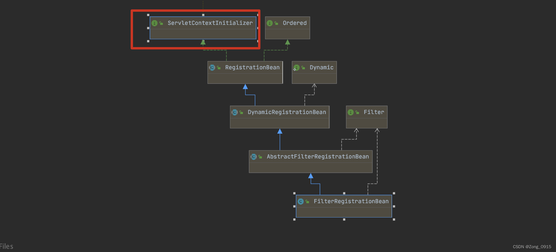Click the Ordered interface node

(287, 28)
